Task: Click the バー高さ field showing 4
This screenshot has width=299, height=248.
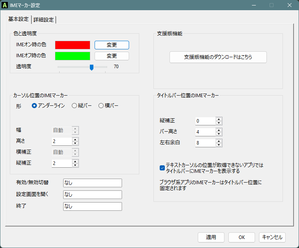Action: [205, 132]
